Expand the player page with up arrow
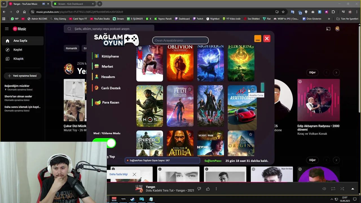 click(x=353, y=189)
